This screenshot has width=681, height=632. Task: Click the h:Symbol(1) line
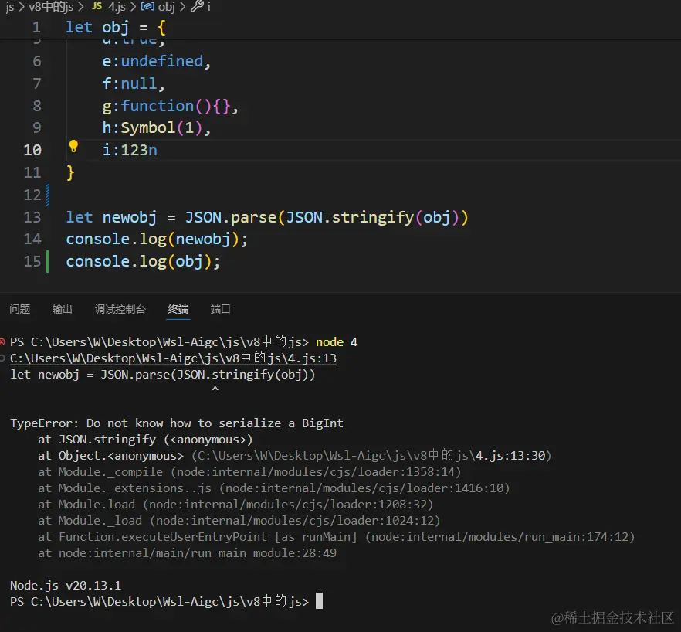click(156, 127)
